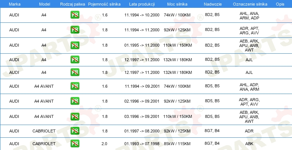The height and width of the screenshot is (150, 292).
Task: Click the Nadwozie column header
Action: 213,4
